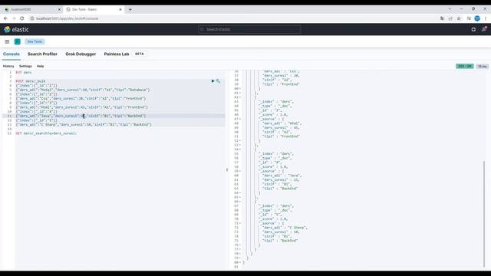The width and height of the screenshot is (491, 276).
Task: Open the newsfeed icon with notification dot
Action: [484, 29]
